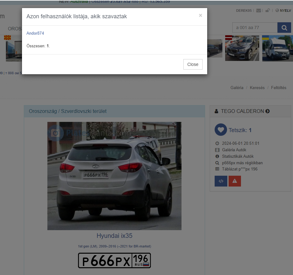The image size is (293, 275).
Task: Open Statisztikák Autók link
Action: click(238, 156)
